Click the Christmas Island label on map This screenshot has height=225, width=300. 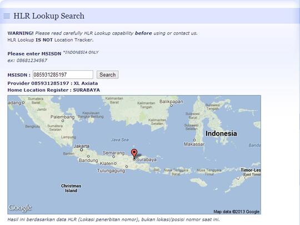click(71, 188)
